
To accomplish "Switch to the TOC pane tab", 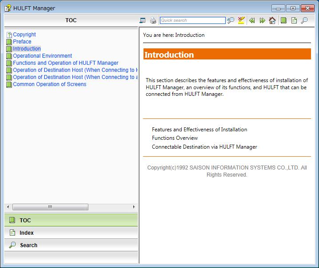I will coord(71,220).
